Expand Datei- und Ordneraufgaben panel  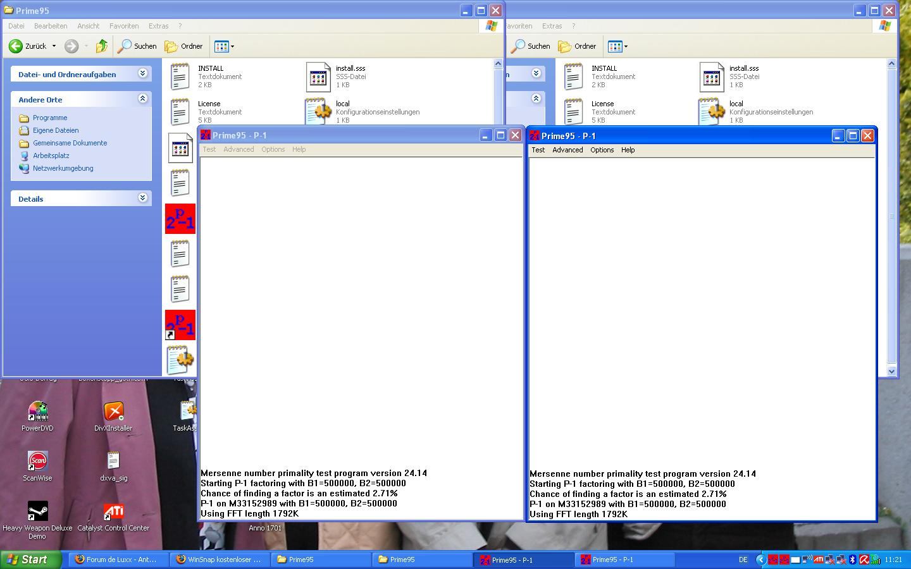pos(142,73)
